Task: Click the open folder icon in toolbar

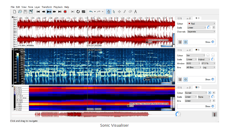Action: coord(20,11)
